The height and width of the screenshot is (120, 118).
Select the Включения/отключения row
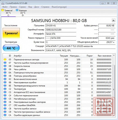pyautogui.click(x=58, y=79)
